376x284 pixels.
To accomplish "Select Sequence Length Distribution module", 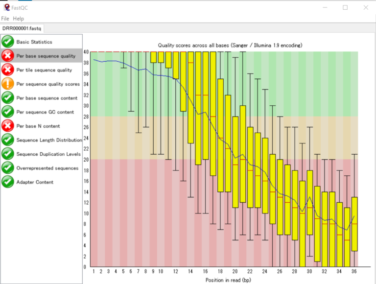I will click(49, 140).
